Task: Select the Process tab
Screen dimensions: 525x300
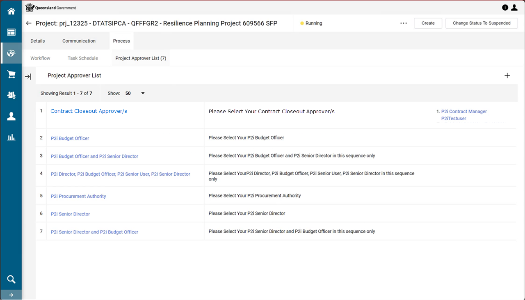Action: coord(121,41)
